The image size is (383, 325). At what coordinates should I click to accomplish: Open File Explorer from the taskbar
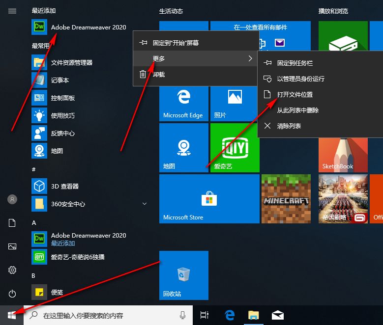(x=253, y=315)
